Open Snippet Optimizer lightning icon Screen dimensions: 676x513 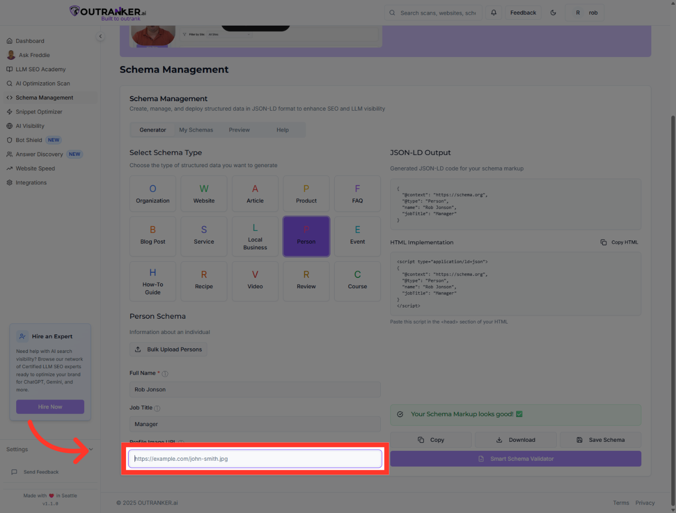10,112
